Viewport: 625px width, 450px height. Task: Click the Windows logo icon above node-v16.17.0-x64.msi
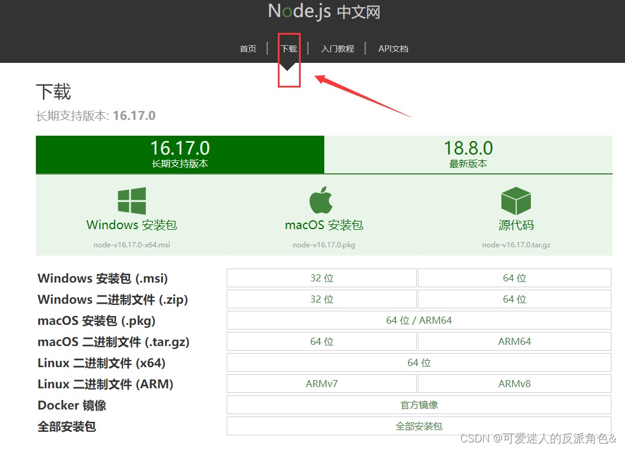pyautogui.click(x=131, y=200)
